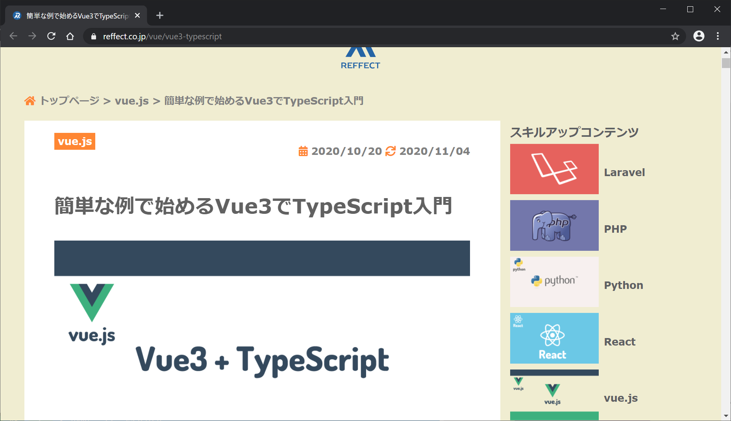Click the browser forward arrow
The image size is (731, 421).
click(x=32, y=36)
